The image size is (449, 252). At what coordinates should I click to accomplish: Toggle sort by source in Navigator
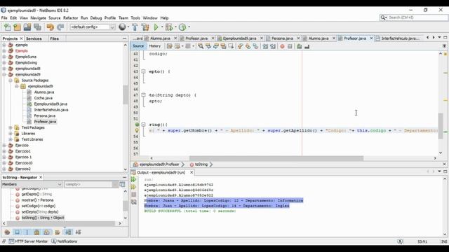(78, 232)
